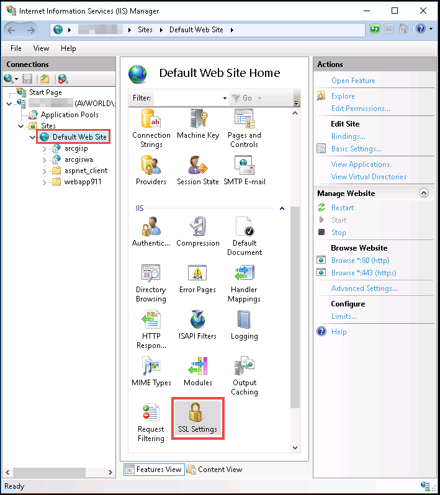The image size is (440, 495).
Task: Click Advanced Settings... link
Action: coord(364,288)
